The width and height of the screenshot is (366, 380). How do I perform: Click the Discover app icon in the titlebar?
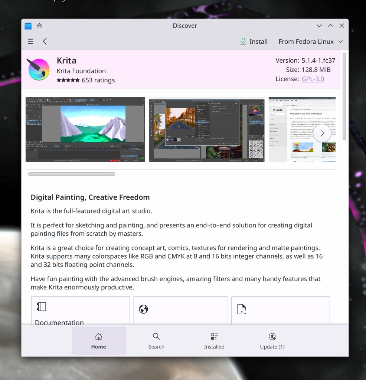[28, 26]
